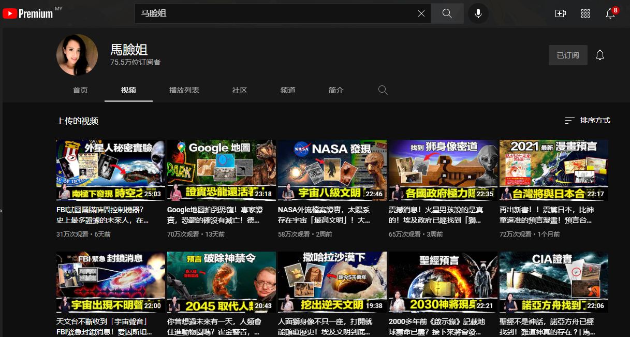
Task: Clear the search box with the X icon
Action: coord(421,13)
